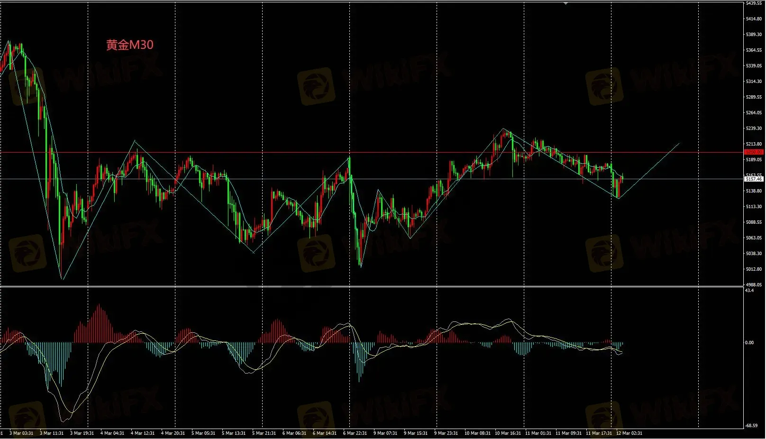Select the 5213.80 price level label
The height and width of the screenshot is (439, 766).
(754, 144)
